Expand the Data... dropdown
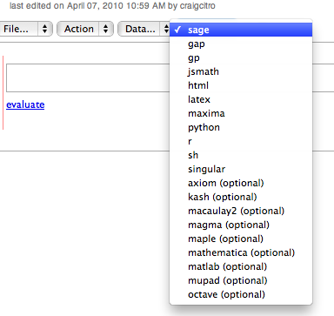The width and height of the screenshot is (334, 316). [x=144, y=29]
